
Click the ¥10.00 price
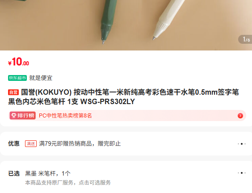point(18,62)
